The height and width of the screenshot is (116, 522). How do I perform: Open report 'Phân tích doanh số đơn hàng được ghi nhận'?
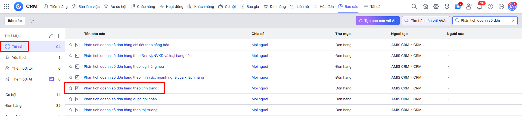pos(120,99)
